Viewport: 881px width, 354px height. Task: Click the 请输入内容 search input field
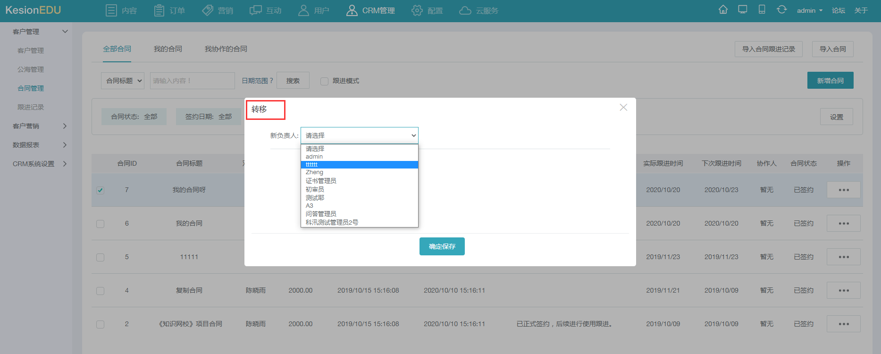coord(193,81)
